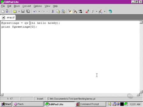
Task: Switch to Flash in the taskbar
Action: coord(28,104)
